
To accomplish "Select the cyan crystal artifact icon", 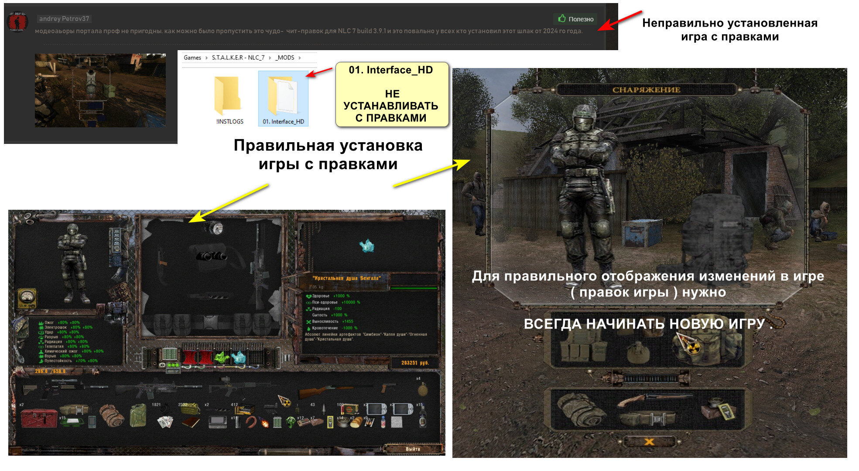I will (x=367, y=246).
